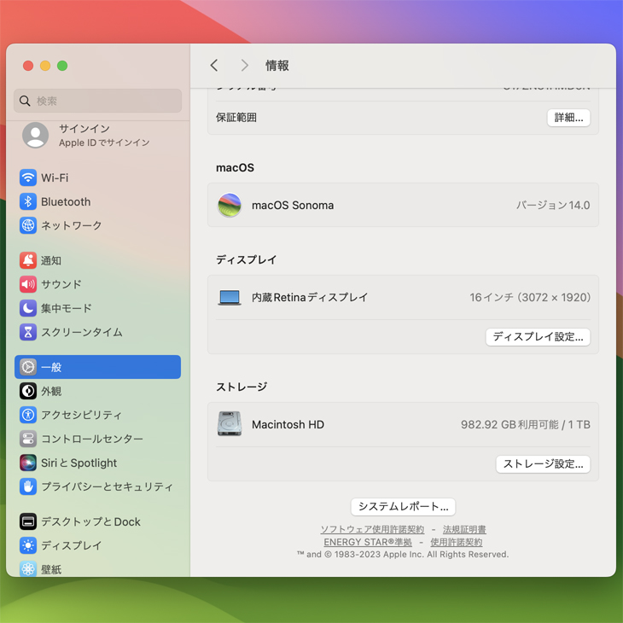Click the ストレージ設定... button
The image size is (623, 623).
tap(543, 464)
